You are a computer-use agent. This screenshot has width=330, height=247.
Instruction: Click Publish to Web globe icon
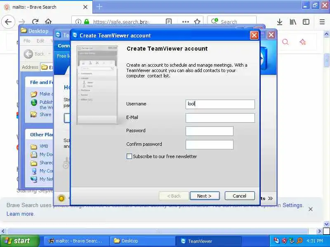tap(34, 103)
